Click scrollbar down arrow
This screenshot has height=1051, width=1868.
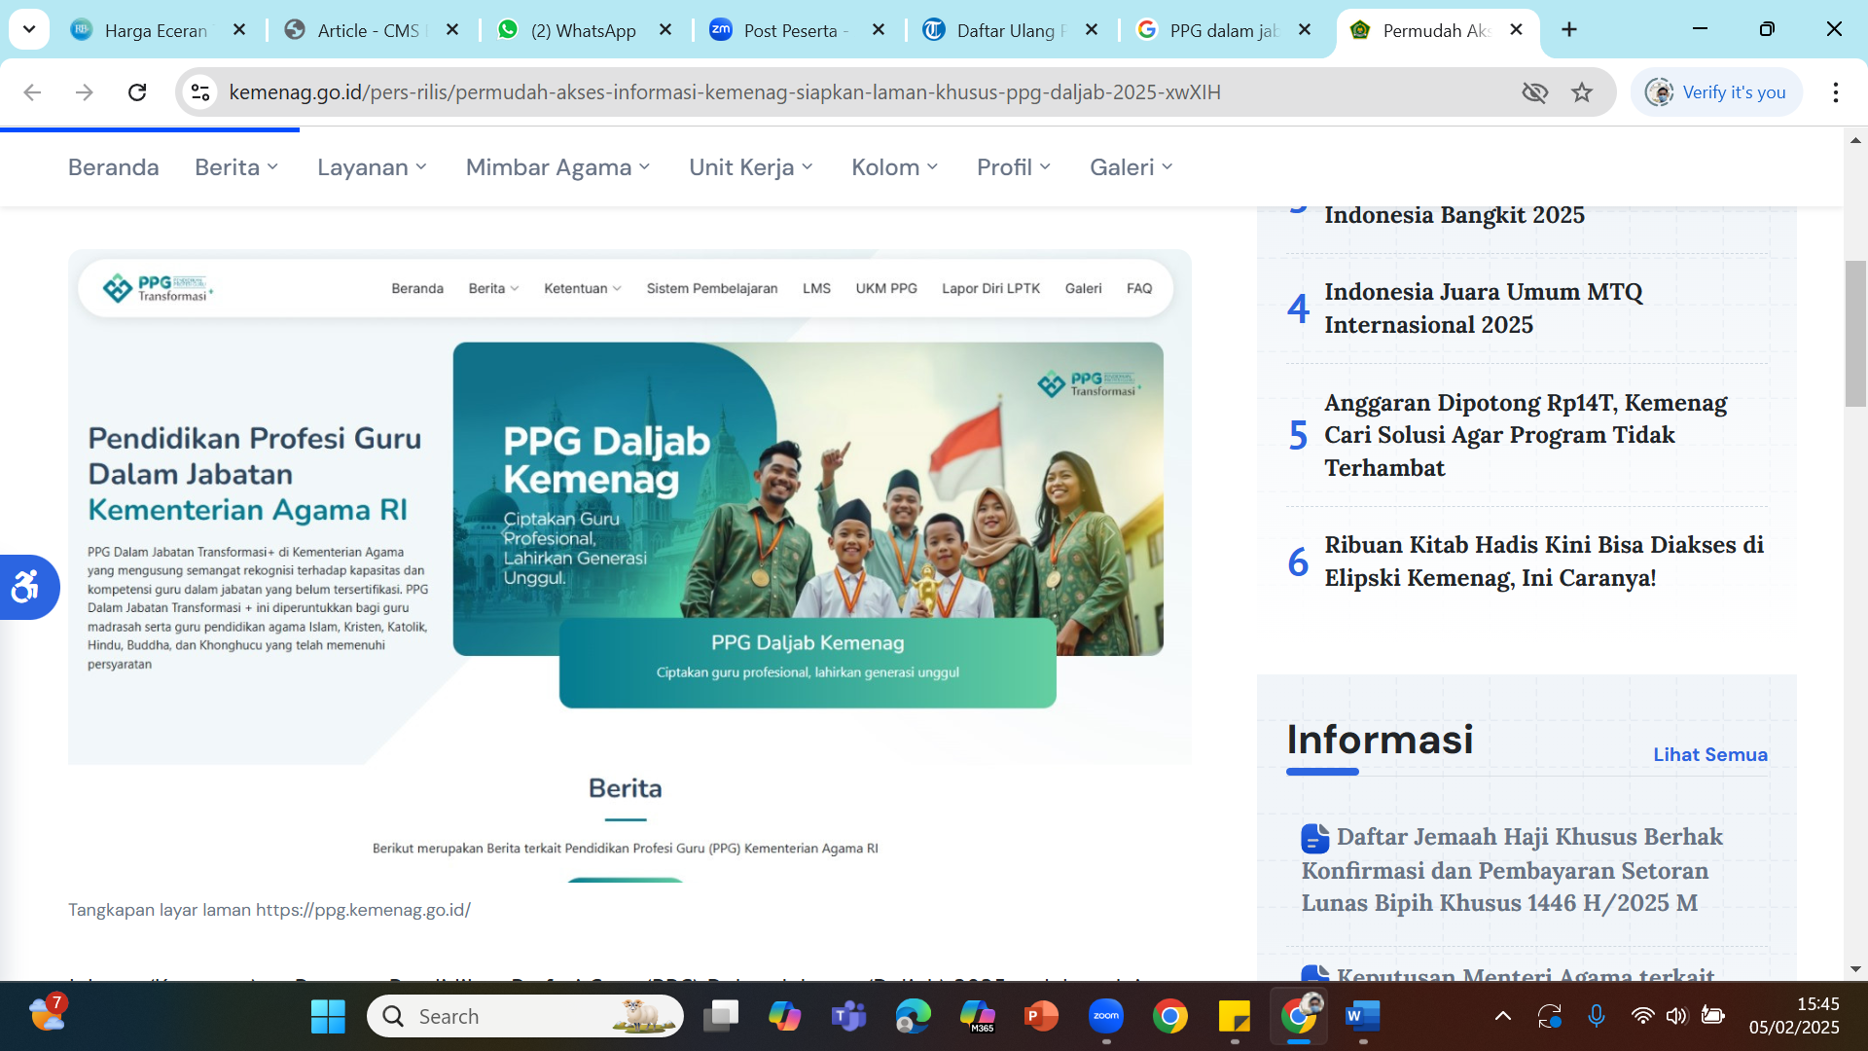coord(1855,969)
